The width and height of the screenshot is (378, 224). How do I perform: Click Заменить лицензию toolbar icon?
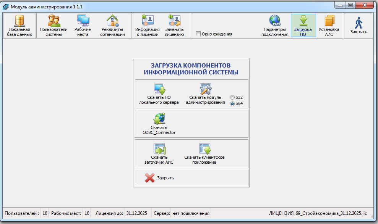(x=174, y=26)
